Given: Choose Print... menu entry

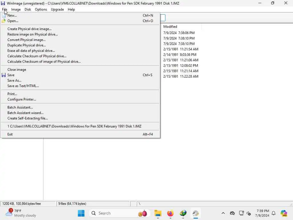Looking at the screenshot, I should pyautogui.click(x=80, y=94).
